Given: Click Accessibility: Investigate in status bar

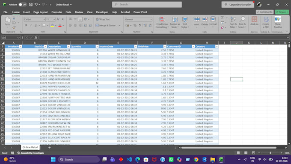Looking at the screenshot, I should coord(31,153).
